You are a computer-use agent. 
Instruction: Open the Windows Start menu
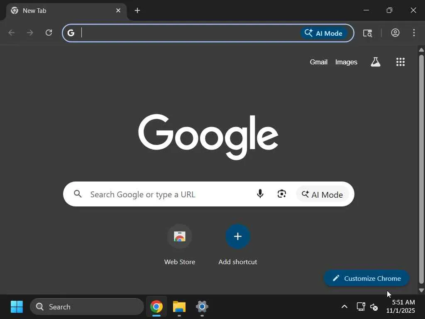click(17, 307)
